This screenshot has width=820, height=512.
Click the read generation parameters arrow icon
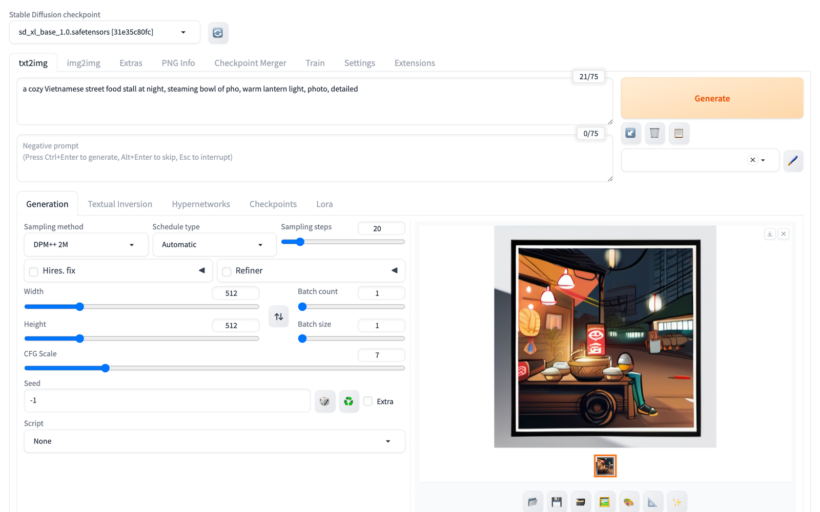pyautogui.click(x=631, y=133)
